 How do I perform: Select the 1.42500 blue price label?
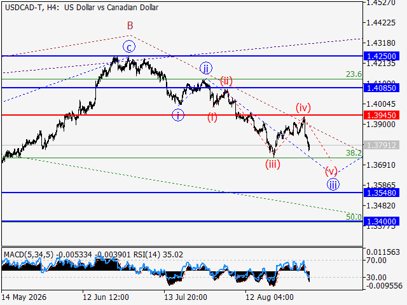pyautogui.click(x=382, y=56)
